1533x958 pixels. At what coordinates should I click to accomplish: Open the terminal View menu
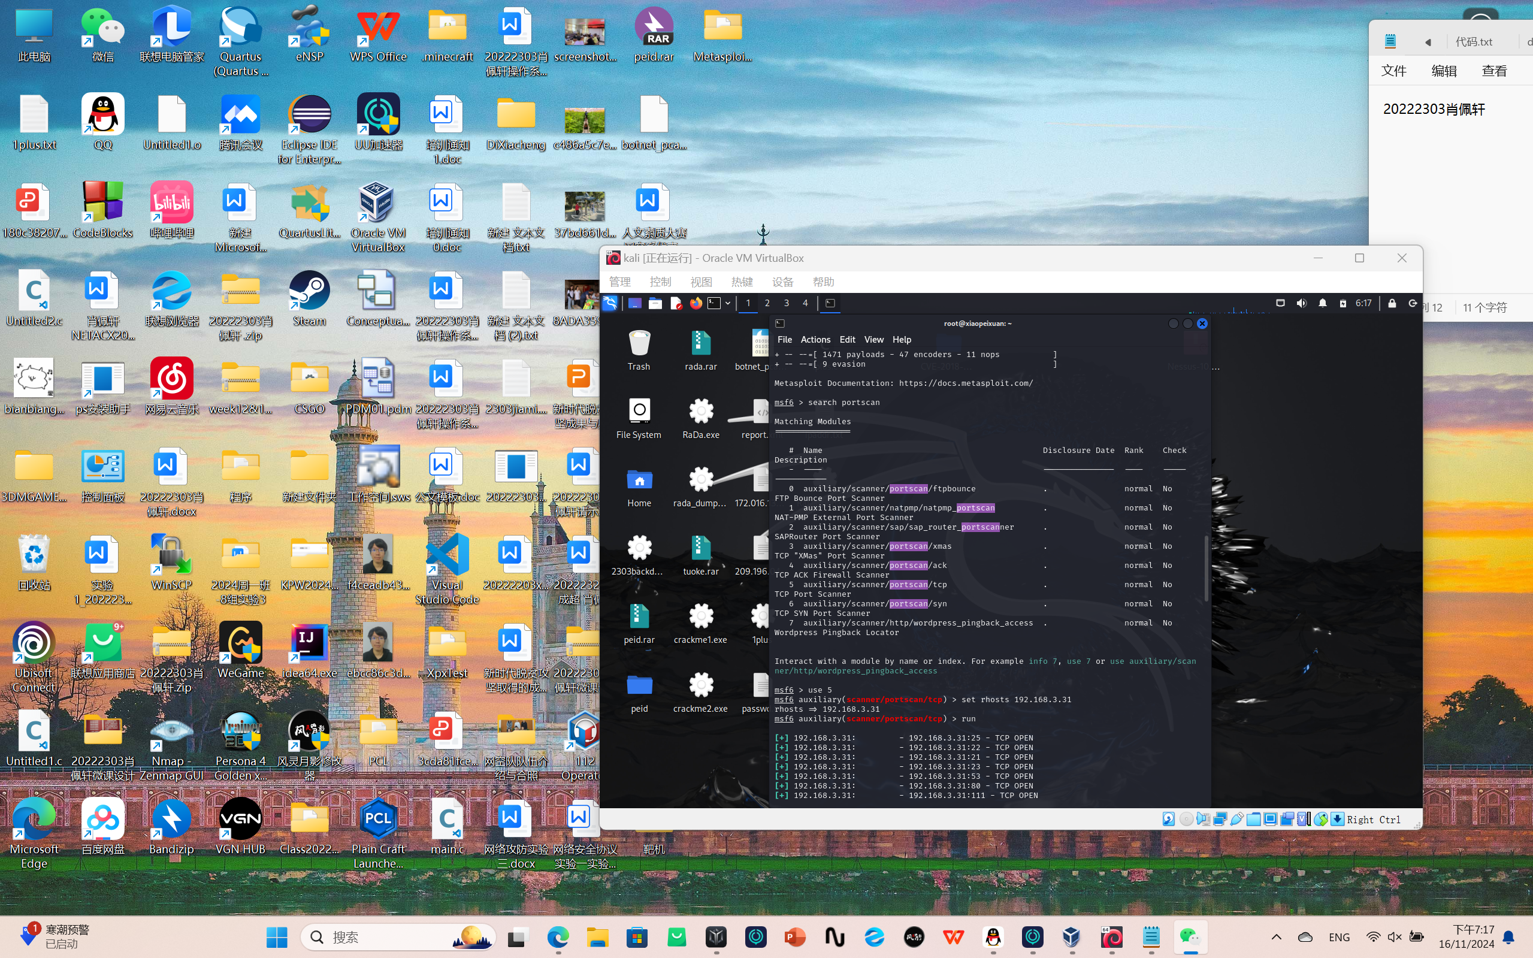pyautogui.click(x=873, y=340)
